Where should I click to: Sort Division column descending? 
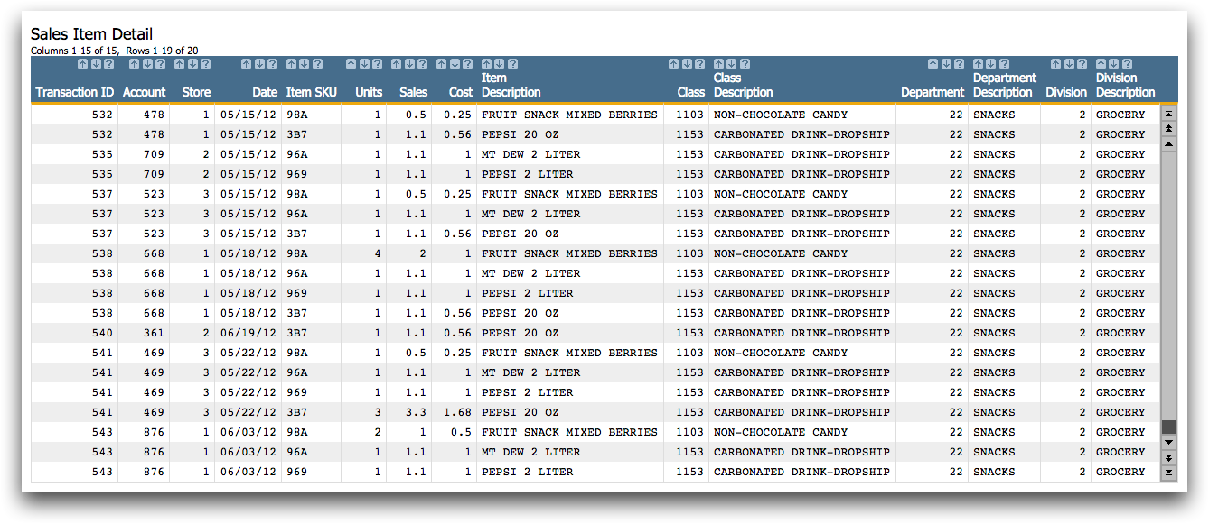point(1069,64)
